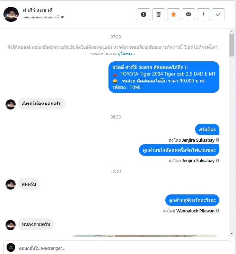Click the scrollbar down arrow
Viewport: 236px width, 254px height.
coord(231,234)
